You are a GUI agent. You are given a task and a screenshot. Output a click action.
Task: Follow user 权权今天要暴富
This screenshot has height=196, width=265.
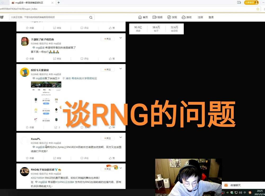point(108,70)
